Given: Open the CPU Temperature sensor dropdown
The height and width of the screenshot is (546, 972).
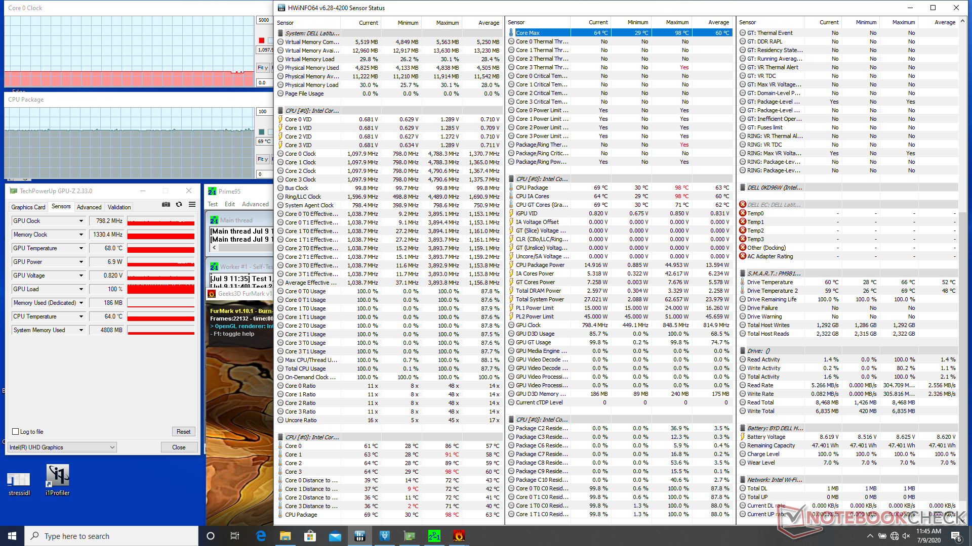Looking at the screenshot, I should [x=81, y=316].
